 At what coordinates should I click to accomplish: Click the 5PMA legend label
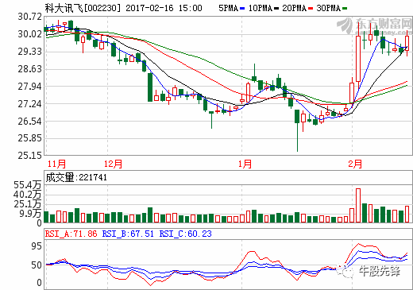(228, 8)
